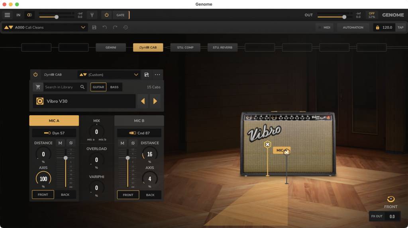Set Mic A to BACK position
Image resolution: width=408 pixels, height=228 pixels.
[65, 195]
